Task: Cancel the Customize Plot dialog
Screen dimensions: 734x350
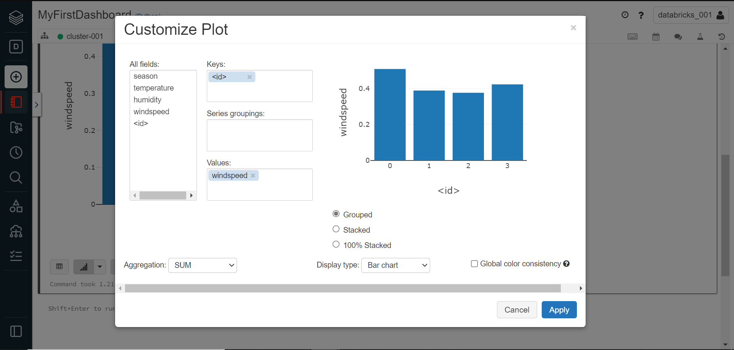Action: (517, 309)
